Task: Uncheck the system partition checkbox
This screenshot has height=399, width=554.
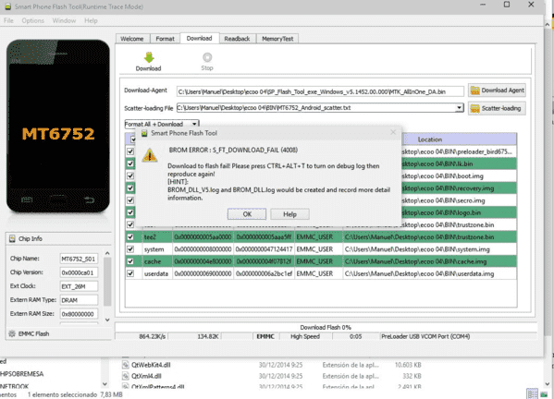Action: pos(130,249)
